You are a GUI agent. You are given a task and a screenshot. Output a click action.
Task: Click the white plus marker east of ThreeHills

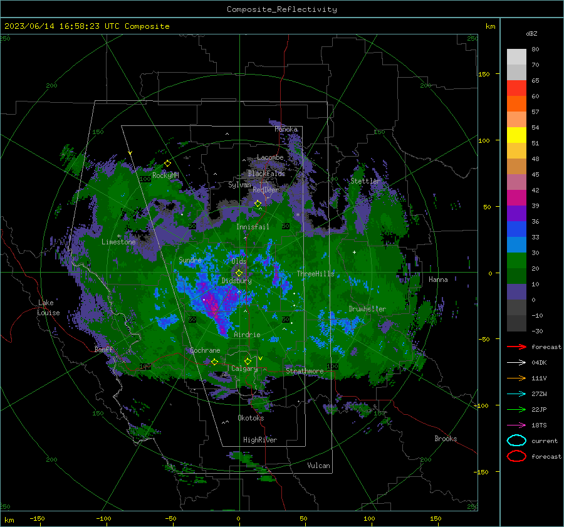(354, 252)
